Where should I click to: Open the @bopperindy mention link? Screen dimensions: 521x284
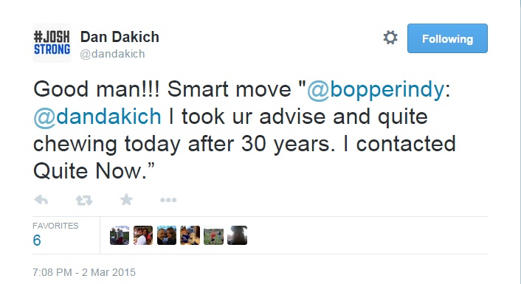coord(376,89)
